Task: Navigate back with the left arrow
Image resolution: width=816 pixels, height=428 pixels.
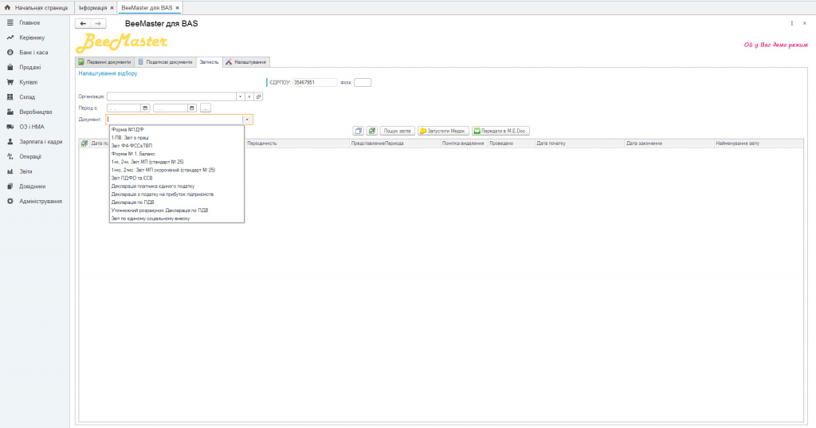Action: pyautogui.click(x=83, y=23)
